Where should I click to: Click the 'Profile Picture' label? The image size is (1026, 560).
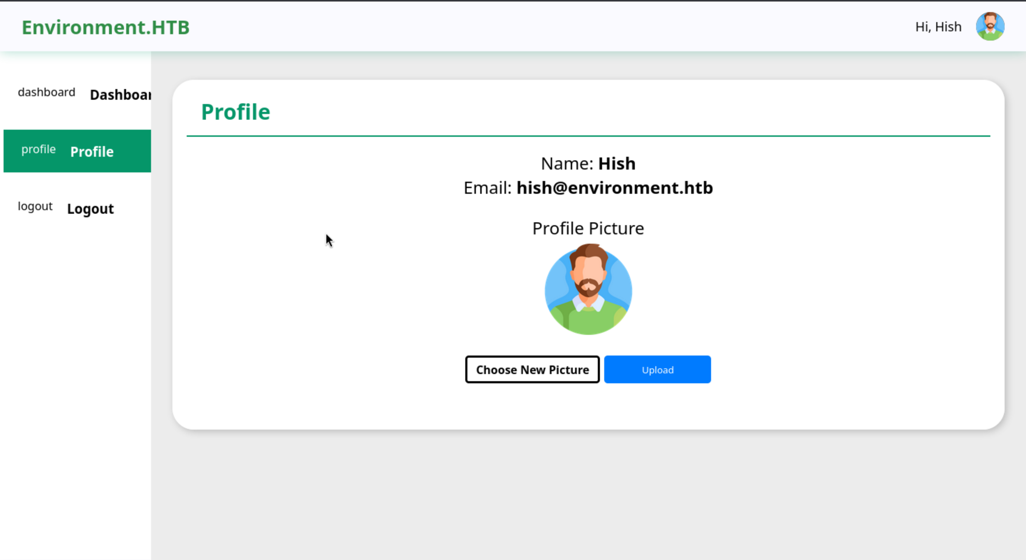tap(588, 228)
